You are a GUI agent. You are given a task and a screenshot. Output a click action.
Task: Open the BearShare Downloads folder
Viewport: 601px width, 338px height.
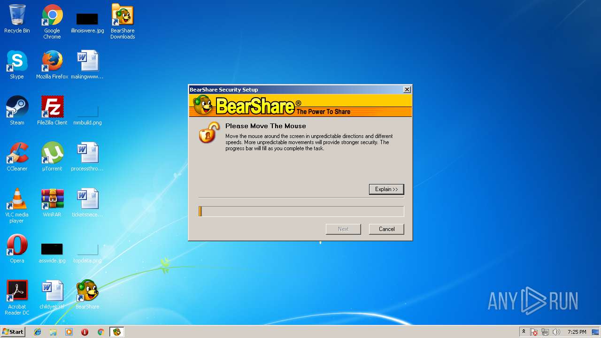[123, 22]
